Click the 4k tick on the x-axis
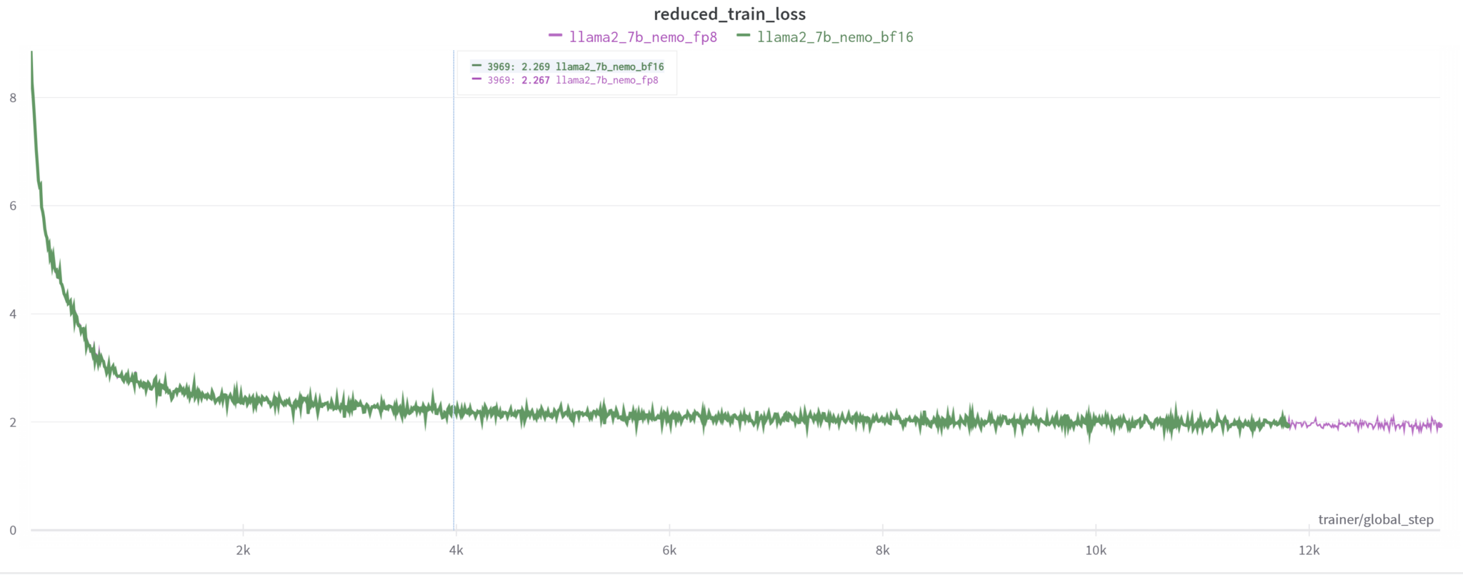Image resolution: width=1463 pixels, height=575 pixels. (456, 550)
